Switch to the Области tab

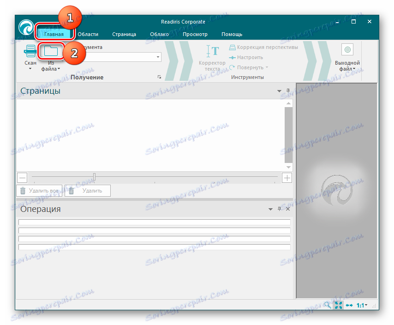coord(88,34)
